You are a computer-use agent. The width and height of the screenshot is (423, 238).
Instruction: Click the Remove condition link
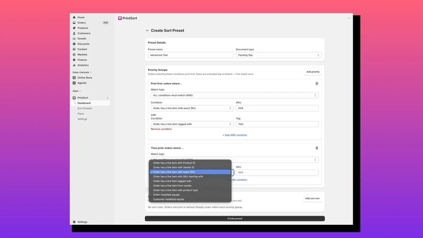tap(161, 129)
